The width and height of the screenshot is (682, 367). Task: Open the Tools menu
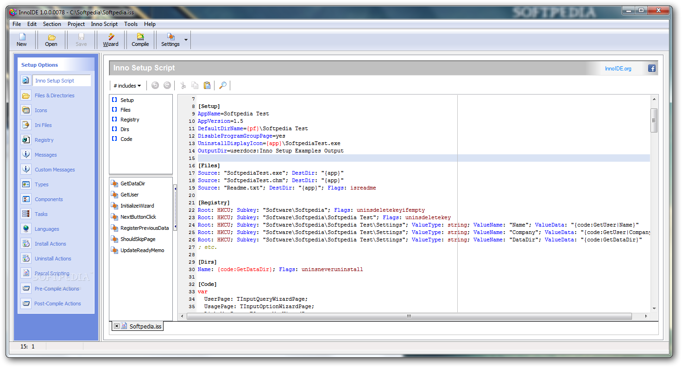(131, 24)
